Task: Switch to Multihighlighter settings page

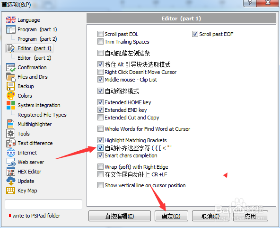Action: (x=35, y=124)
